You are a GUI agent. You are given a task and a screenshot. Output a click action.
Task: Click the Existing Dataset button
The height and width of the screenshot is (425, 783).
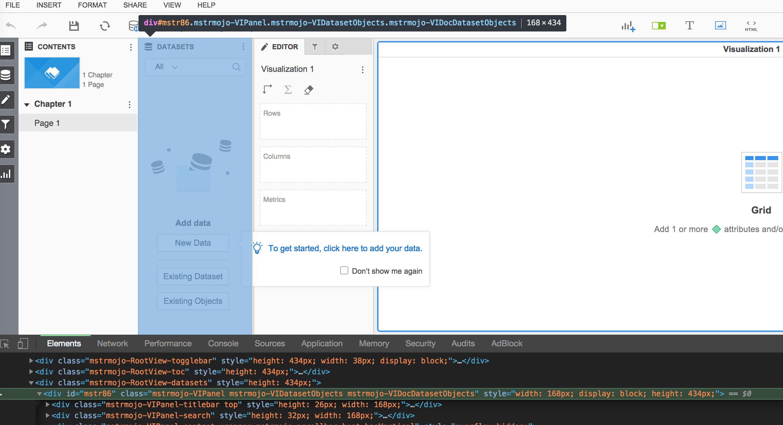193,276
